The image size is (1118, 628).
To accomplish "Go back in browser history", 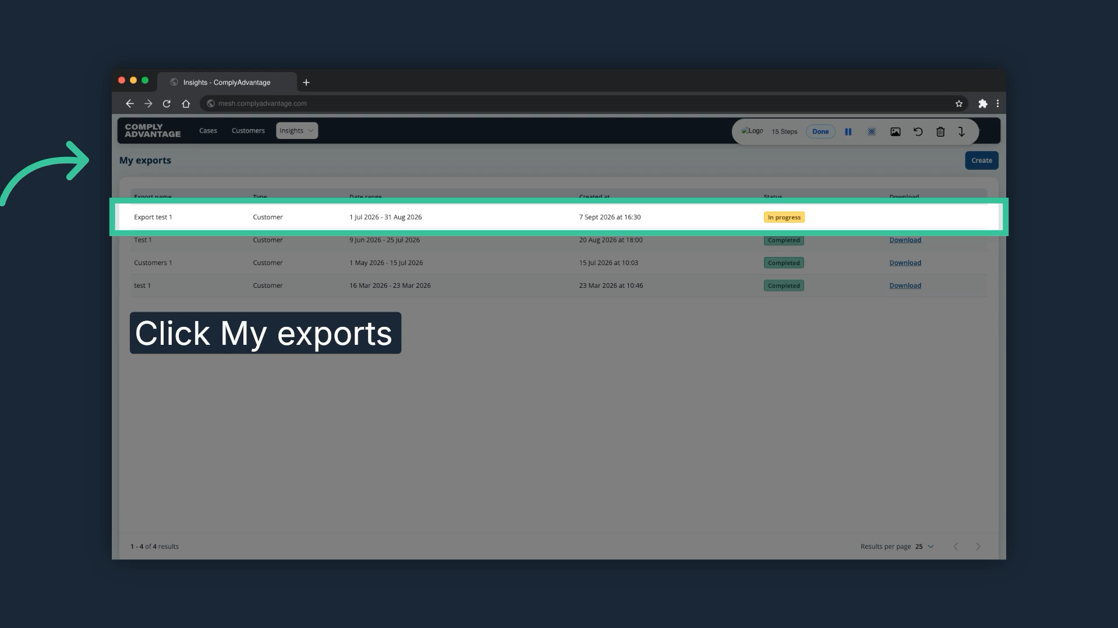I will [130, 104].
